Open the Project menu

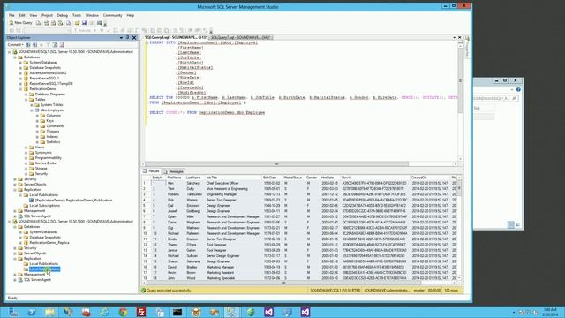[x=47, y=16]
